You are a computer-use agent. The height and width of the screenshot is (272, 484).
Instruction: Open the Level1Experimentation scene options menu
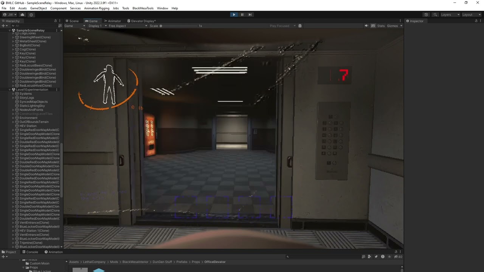(57, 90)
